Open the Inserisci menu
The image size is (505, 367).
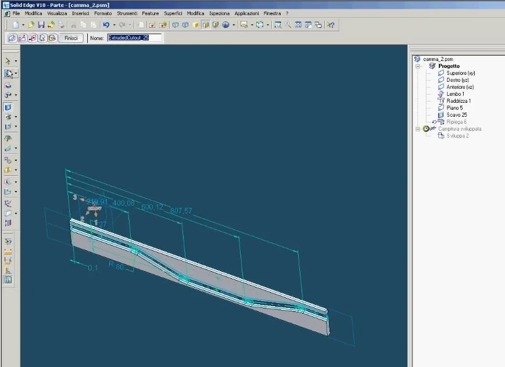81,13
